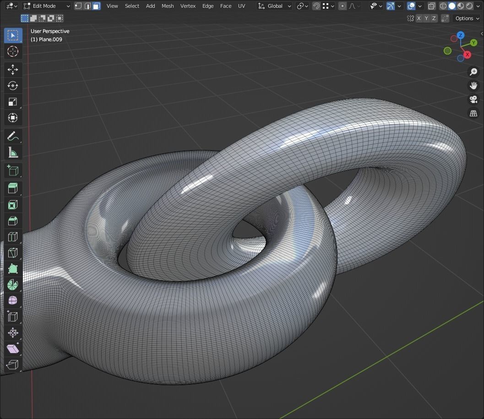Open the shading options dropdown arrow
The width and height of the screenshot is (484, 419).
coord(478,6)
